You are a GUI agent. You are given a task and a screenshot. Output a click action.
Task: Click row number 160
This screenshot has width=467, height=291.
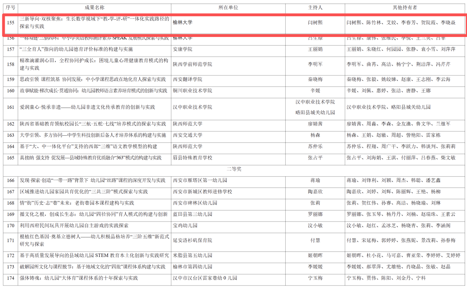tap(11, 91)
